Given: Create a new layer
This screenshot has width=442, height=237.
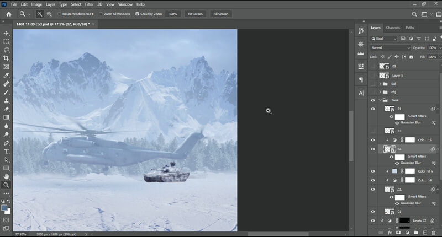Looking at the screenshot, I should click(425, 233).
